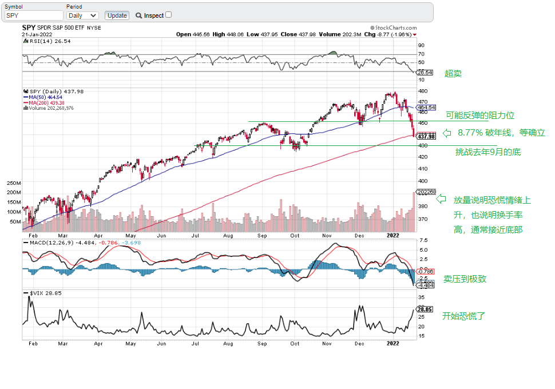The width and height of the screenshot is (555, 389).
Task: Click the 8.77% 破年线 annotation text
Action: (x=485, y=133)
